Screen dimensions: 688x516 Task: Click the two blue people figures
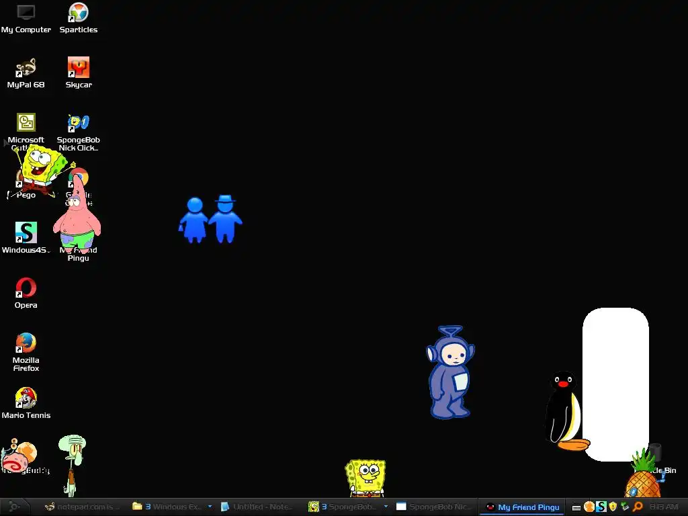tap(210, 220)
